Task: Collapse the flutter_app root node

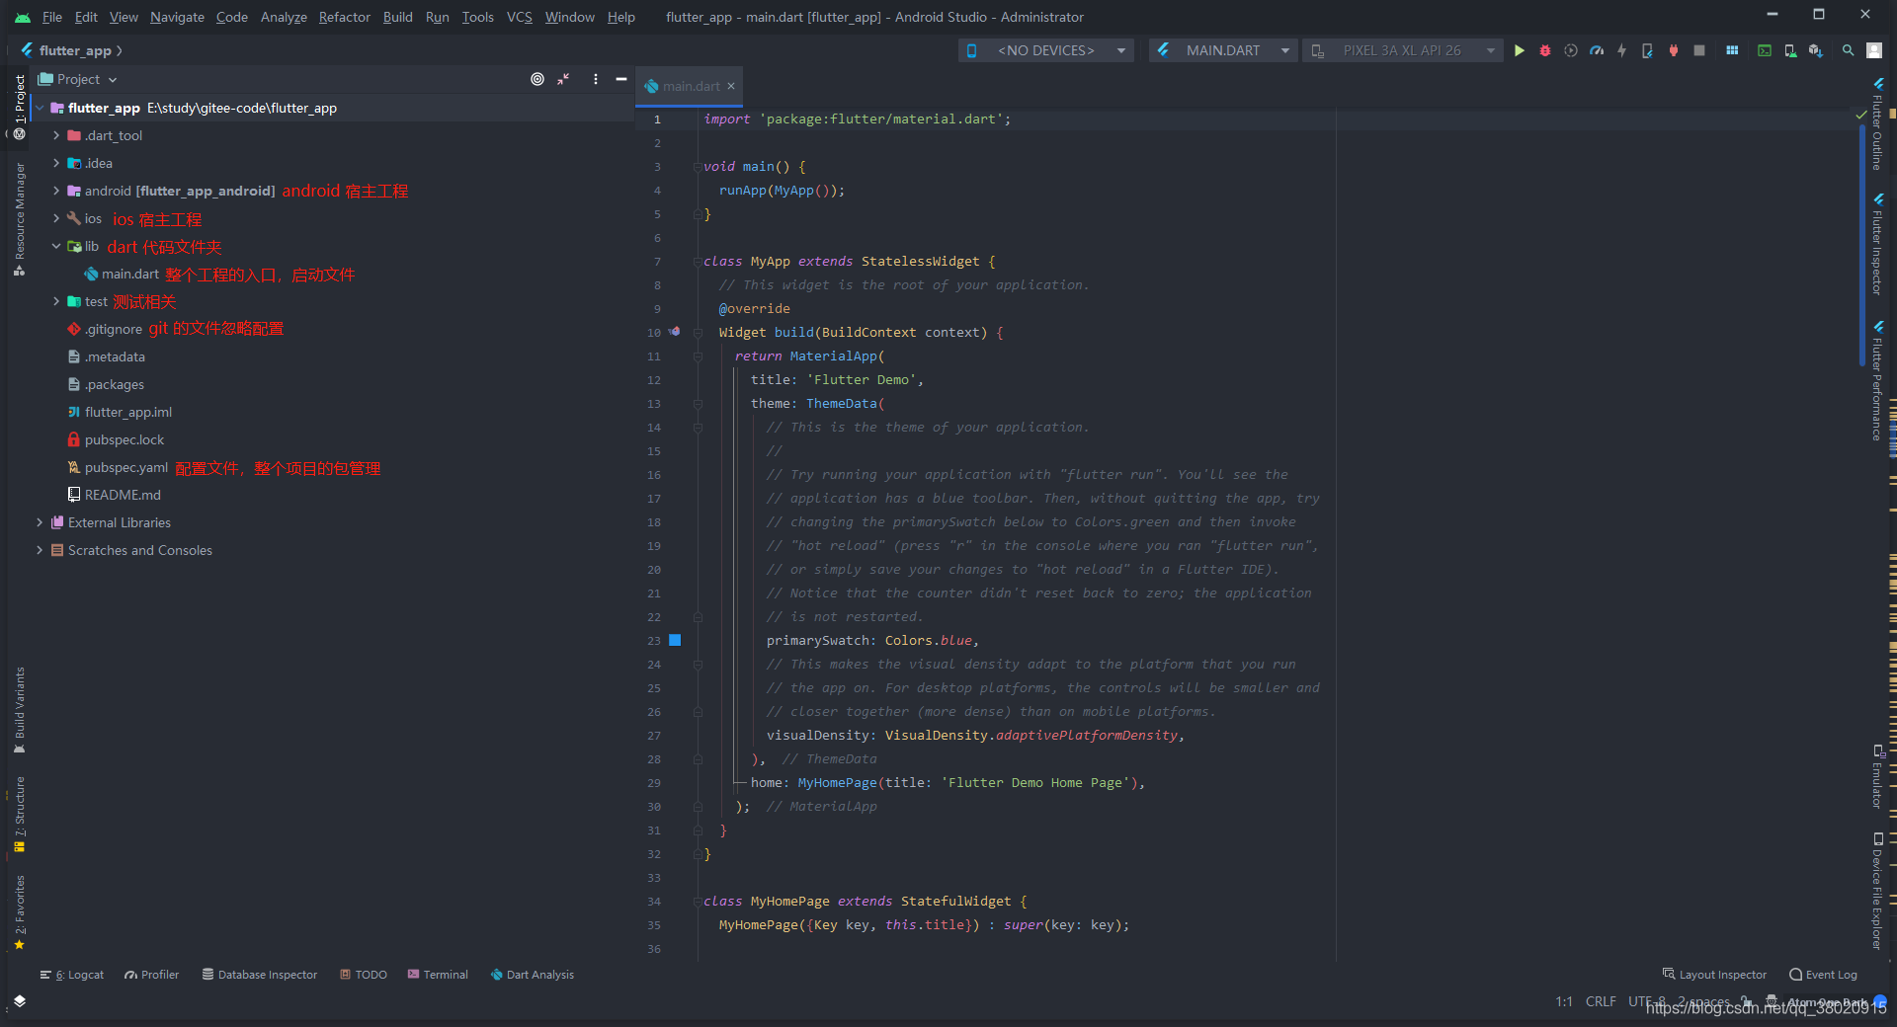Action: pyautogui.click(x=40, y=108)
